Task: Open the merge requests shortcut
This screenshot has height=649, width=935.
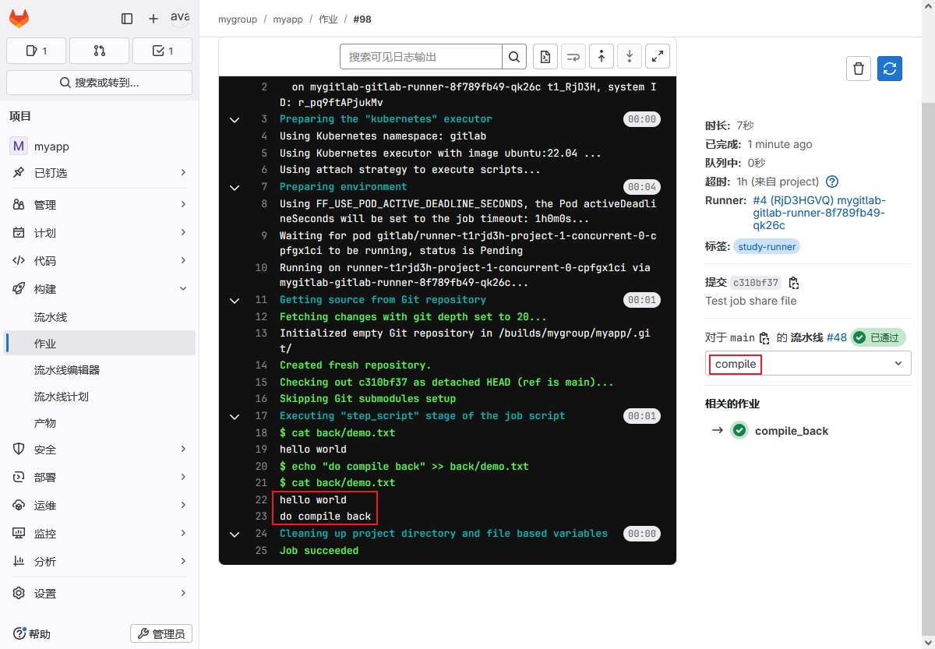Action: [99, 51]
